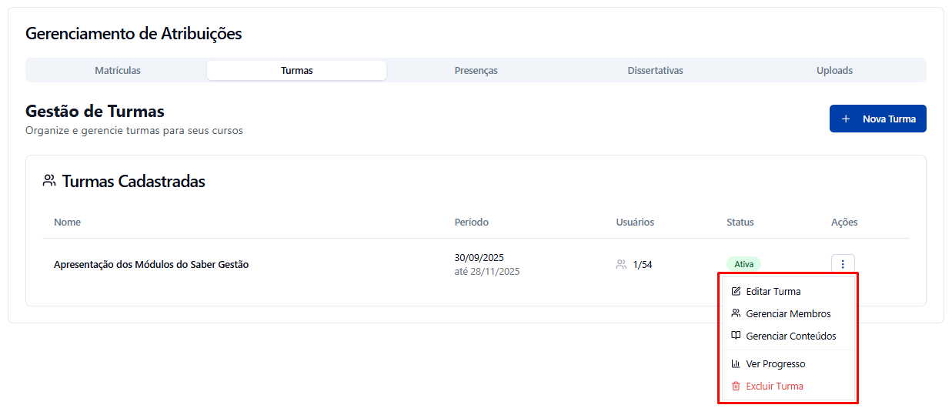Go to the Dissertativas tab
Image resolution: width=952 pixels, height=415 pixels.
pyautogui.click(x=655, y=70)
